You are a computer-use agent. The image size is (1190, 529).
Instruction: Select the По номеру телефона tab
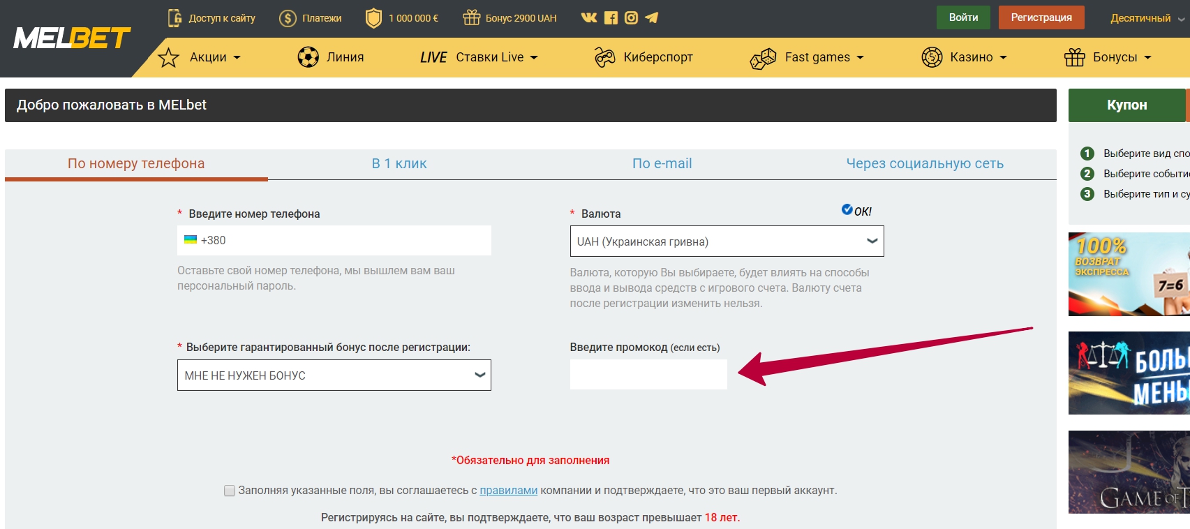tap(136, 164)
